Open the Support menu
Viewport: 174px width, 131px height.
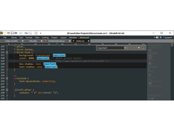coord(168,37)
